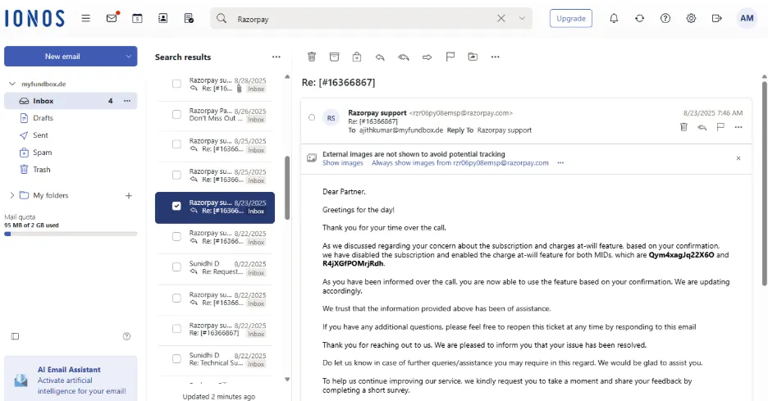Image resolution: width=768 pixels, height=401 pixels.
Task: Toggle the folder panel collapse icon
Action: click(x=16, y=336)
